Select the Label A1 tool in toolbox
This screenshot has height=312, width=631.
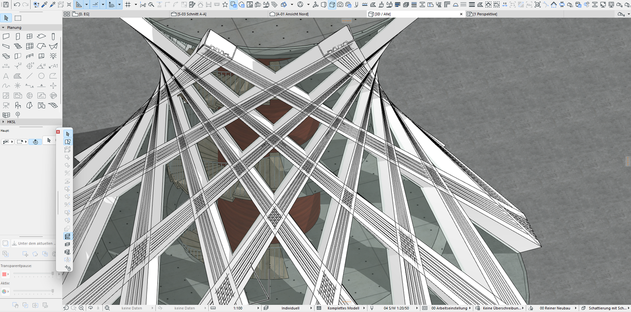click(53, 66)
